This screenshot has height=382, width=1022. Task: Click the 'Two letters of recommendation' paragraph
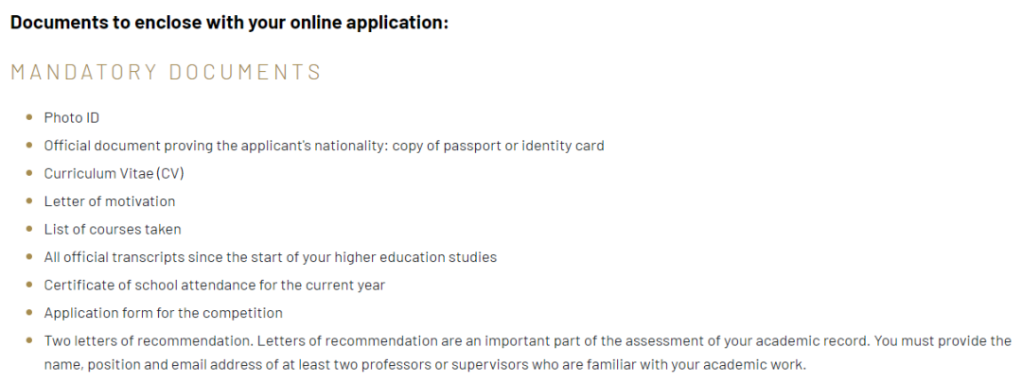pos(527,353)
